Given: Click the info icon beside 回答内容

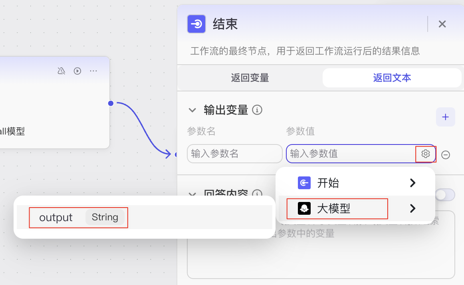Looking at the screenshot, I should 257,193.
